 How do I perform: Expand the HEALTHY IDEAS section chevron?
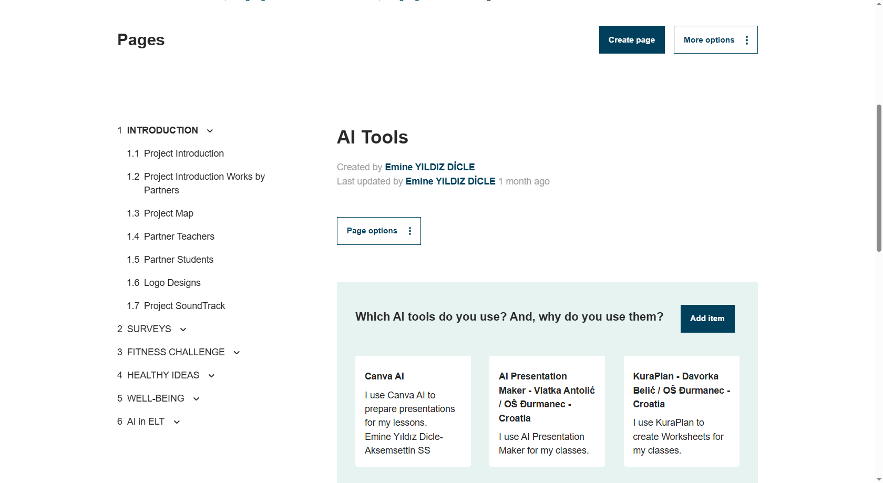pos(211,376)
